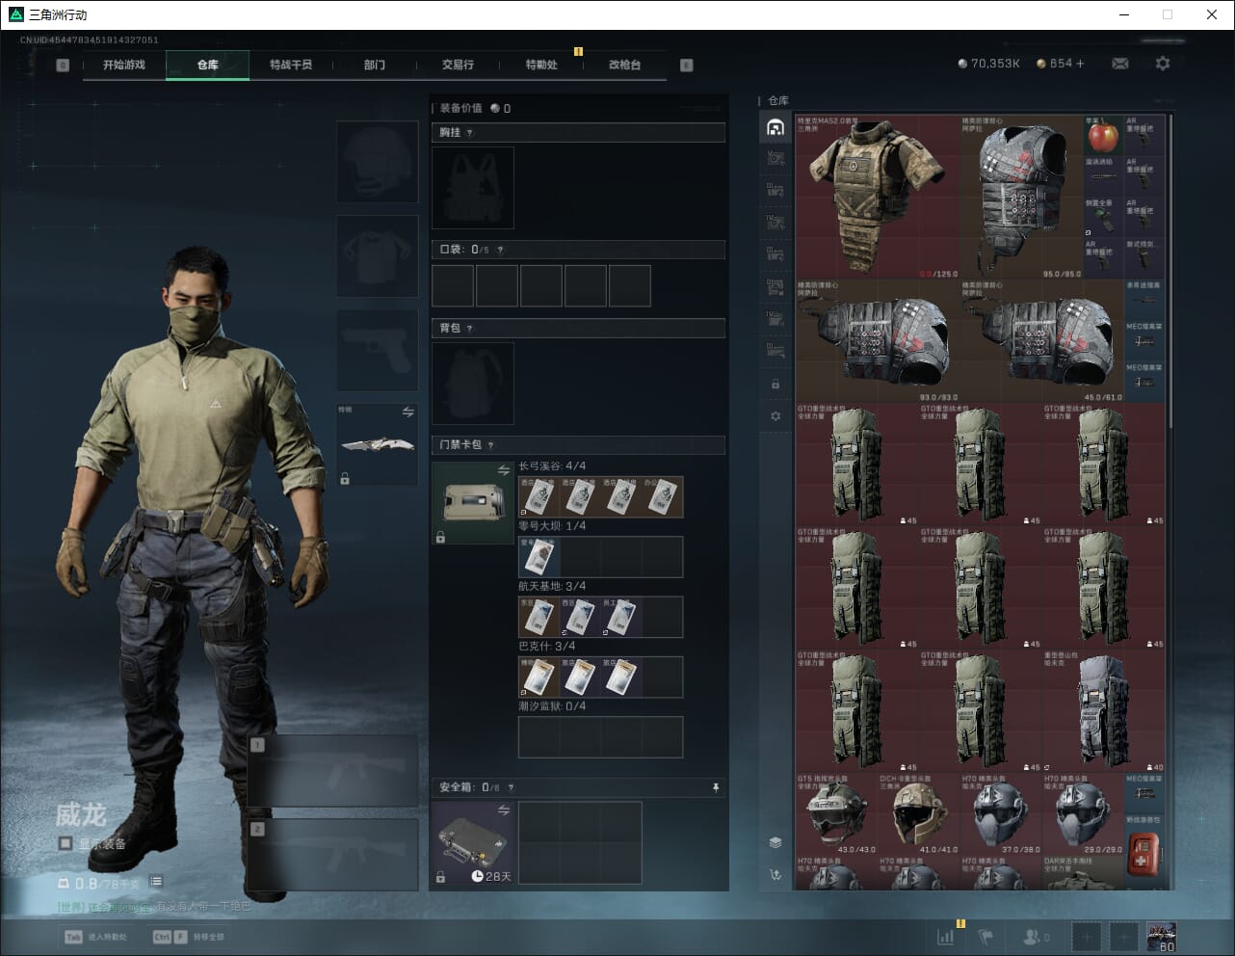Toggle the 显示装备 checkbox
This screenshot has height=956, width=1235.
pos(66,843)
